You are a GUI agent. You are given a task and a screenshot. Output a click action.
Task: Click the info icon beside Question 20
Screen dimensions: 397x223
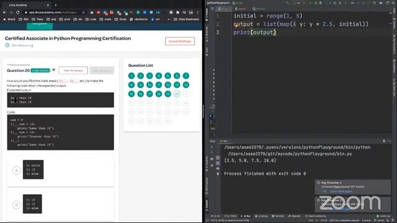pos(54,70)
